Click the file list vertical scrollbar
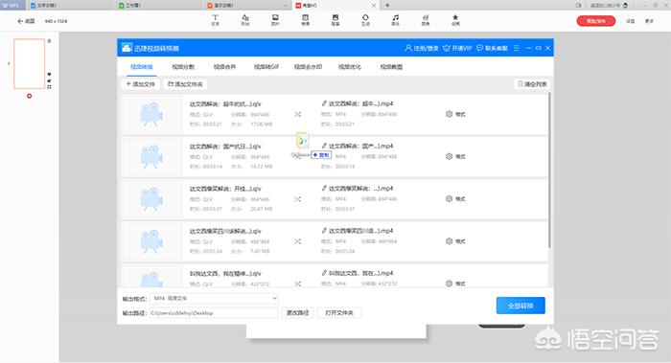The height and width of the screenshot is (363, 671). pos(549,170)
